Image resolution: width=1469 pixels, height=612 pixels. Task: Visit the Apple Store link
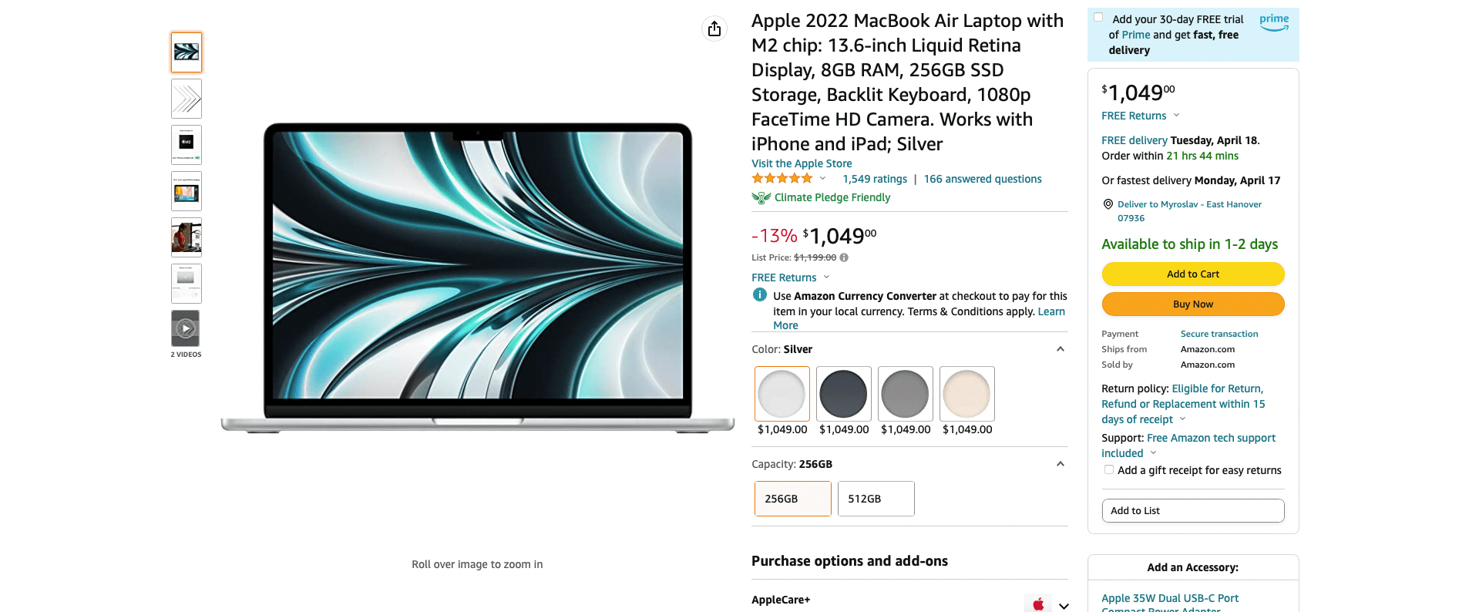tap(801, 163)
